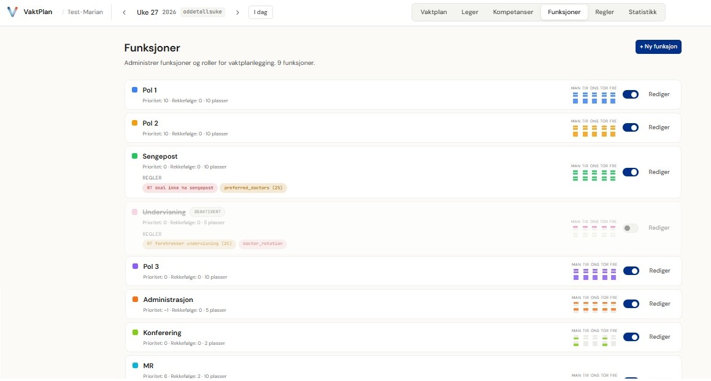
Task: Click the Pol 1 function name
Action: tap(150, 90)
